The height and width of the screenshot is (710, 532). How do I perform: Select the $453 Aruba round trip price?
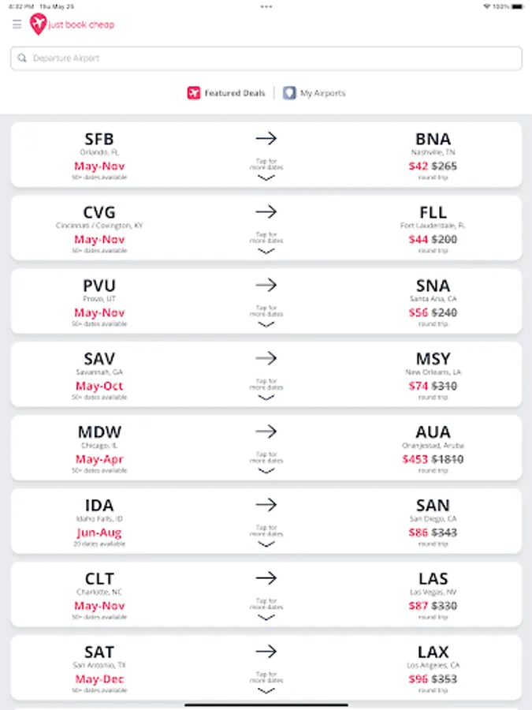[x=415, y=459]
